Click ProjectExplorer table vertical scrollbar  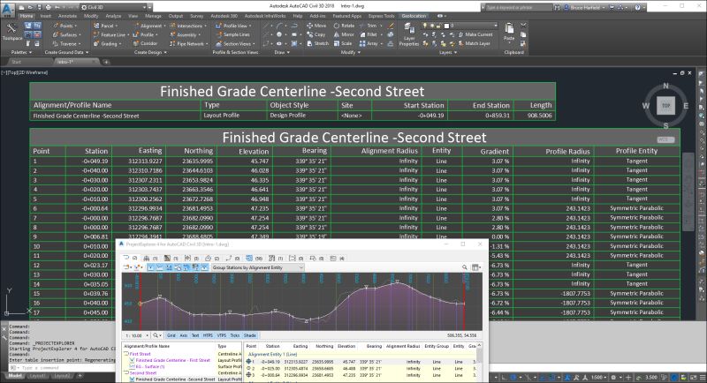point(479,363)
